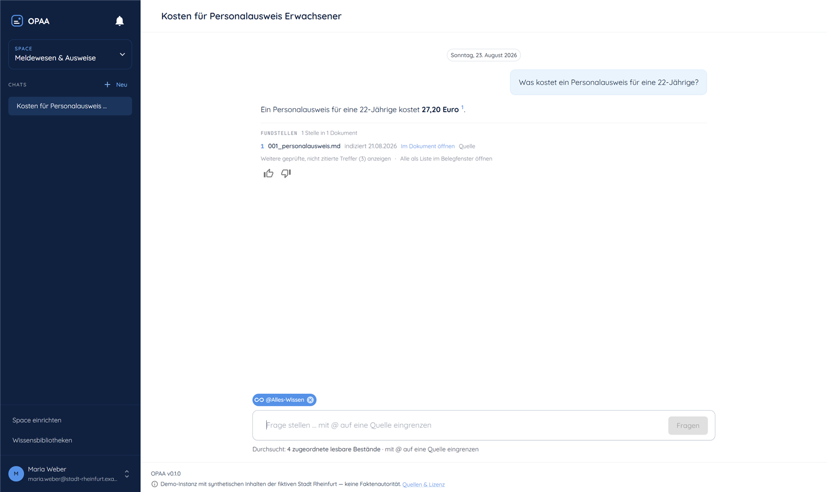Give thumbs down to the answer

286,173
